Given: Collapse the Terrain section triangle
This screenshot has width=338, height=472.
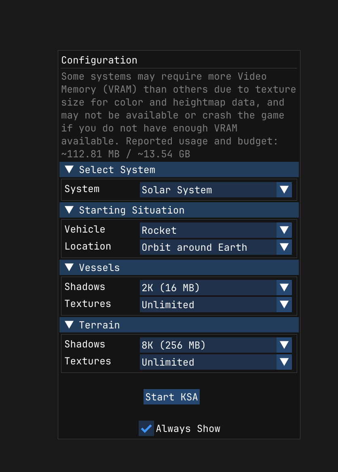Looking at the screenshot, I should point(69,325).
